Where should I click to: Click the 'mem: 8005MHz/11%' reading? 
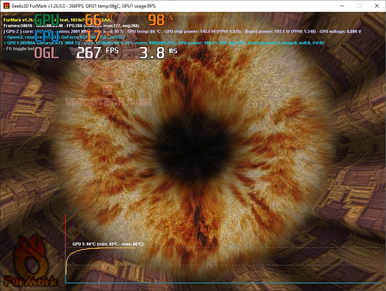(x=156, y=43)
